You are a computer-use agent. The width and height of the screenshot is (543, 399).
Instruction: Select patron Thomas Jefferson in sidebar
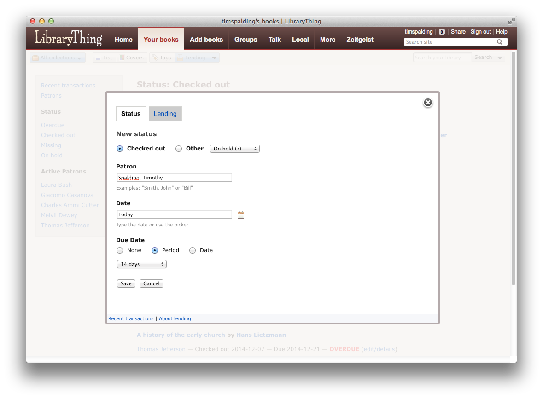click(65, 226)
